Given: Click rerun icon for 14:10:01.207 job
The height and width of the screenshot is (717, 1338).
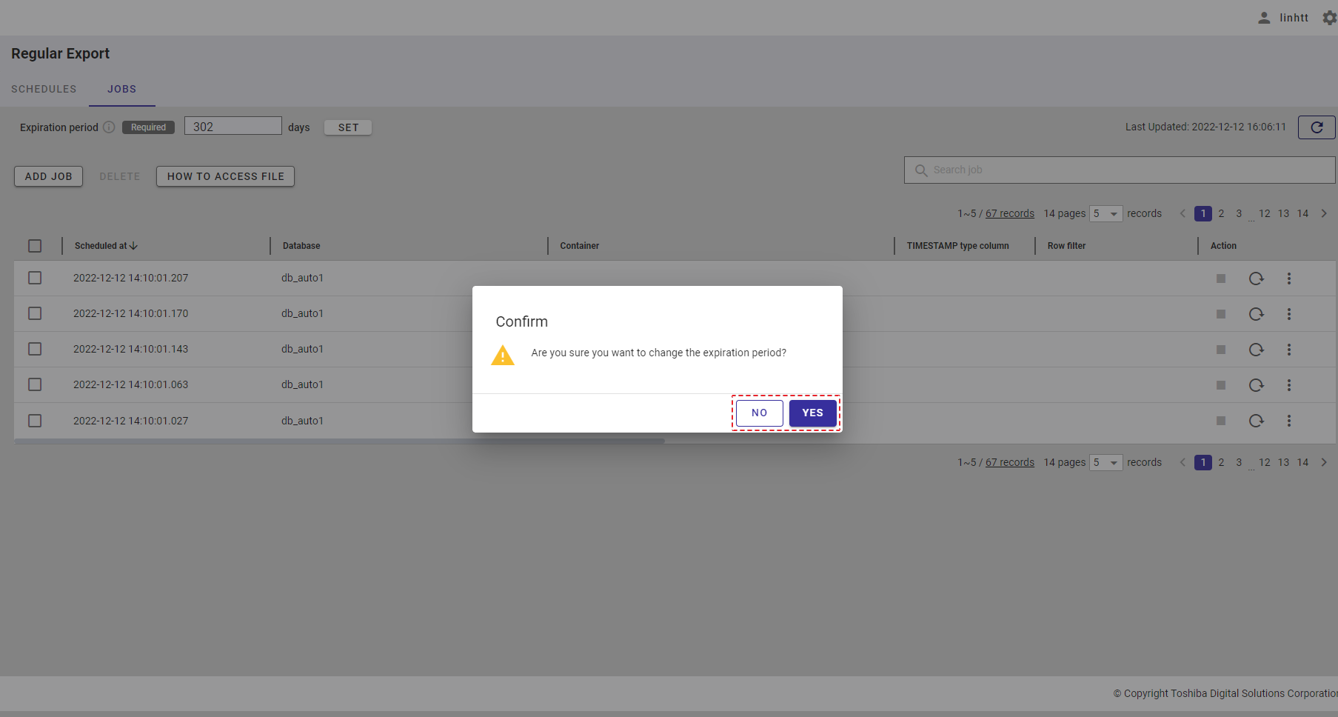Looking at the screenshot, I should point(1256,279).
